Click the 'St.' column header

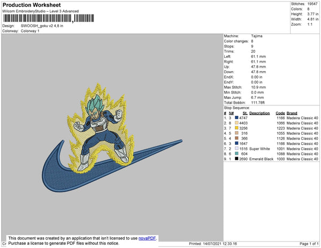[x=245, y=113]
